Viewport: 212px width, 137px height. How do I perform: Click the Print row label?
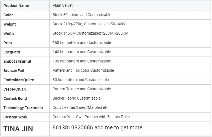(x=8, y=43)
